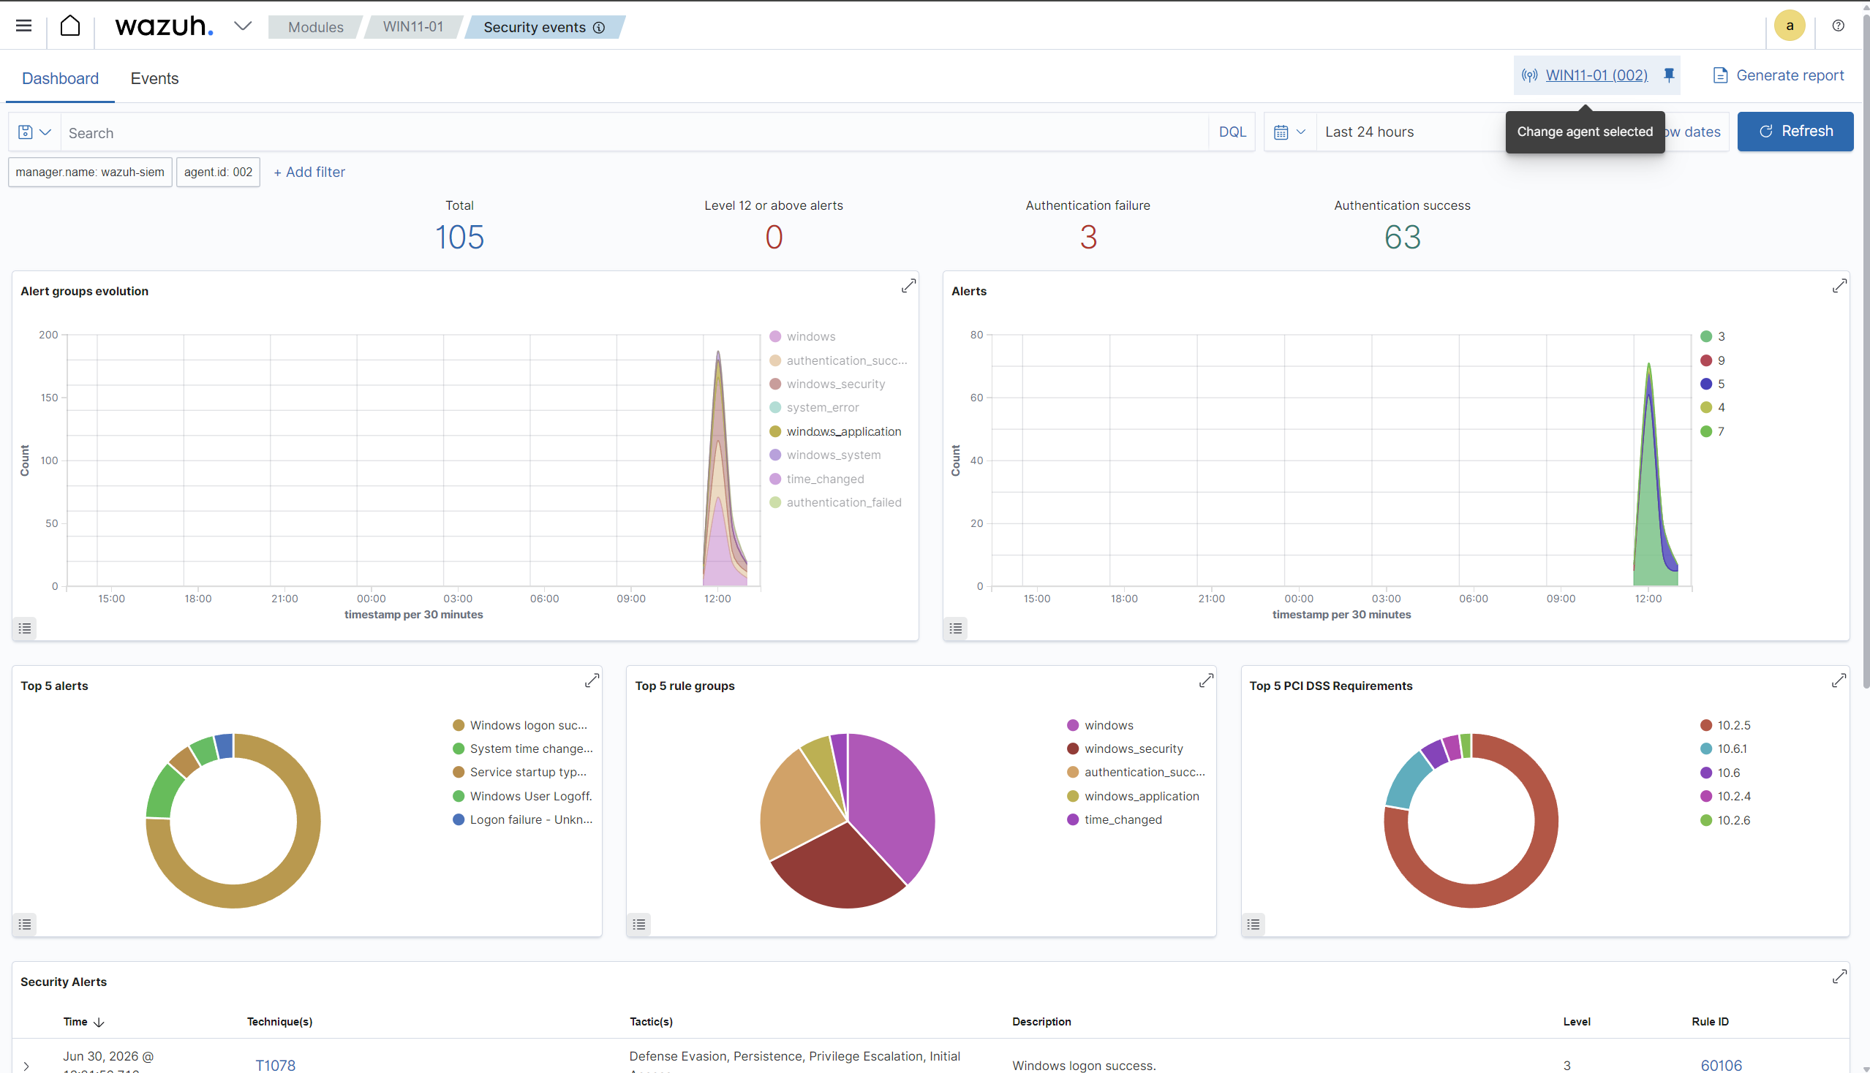
Task: Click the Generate report link
Action: point(1778,75)
